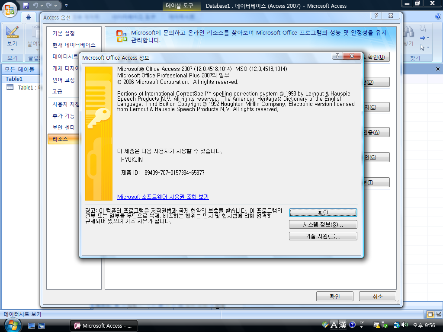Click the Table1 group header in navigation pane
Viewport: 443px width, 332px height.
(21, 79)
